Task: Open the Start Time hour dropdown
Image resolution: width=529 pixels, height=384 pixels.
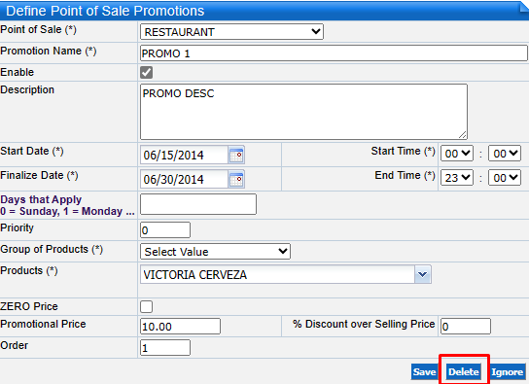Action: 457,154
